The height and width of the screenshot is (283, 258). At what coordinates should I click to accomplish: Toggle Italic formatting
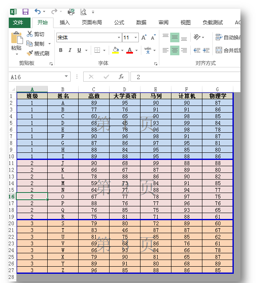(x=70, y=50)
